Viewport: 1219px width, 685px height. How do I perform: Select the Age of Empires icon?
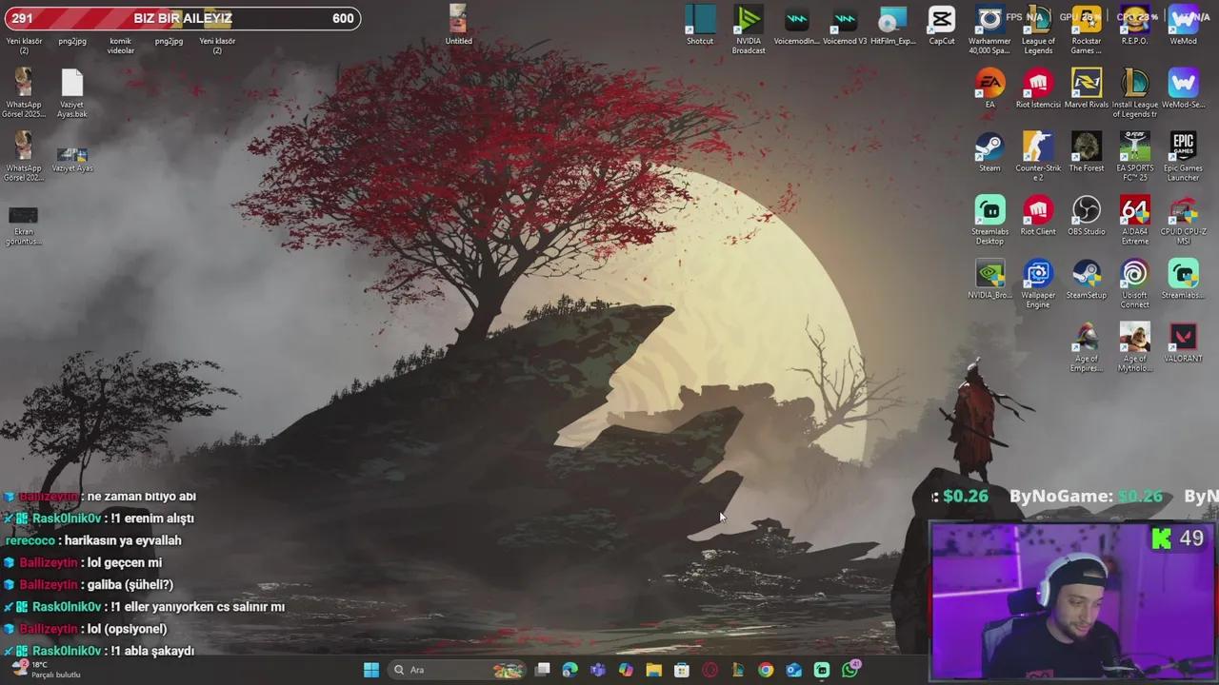click(1087, 347)
